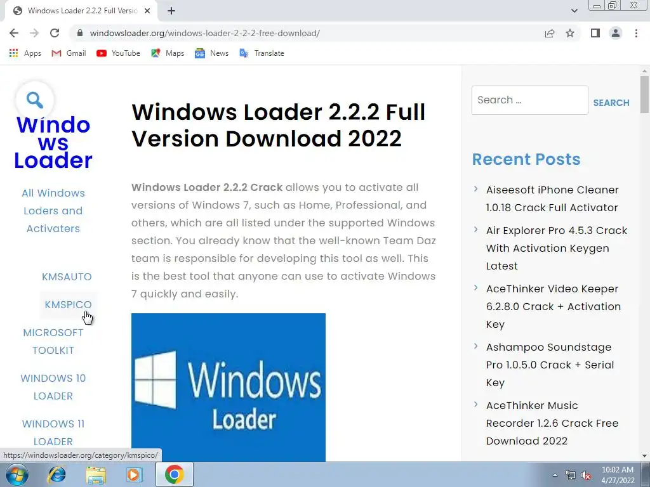650x487 pixels.
Task: Click the browser forward arrow
Action: point(34,33)
